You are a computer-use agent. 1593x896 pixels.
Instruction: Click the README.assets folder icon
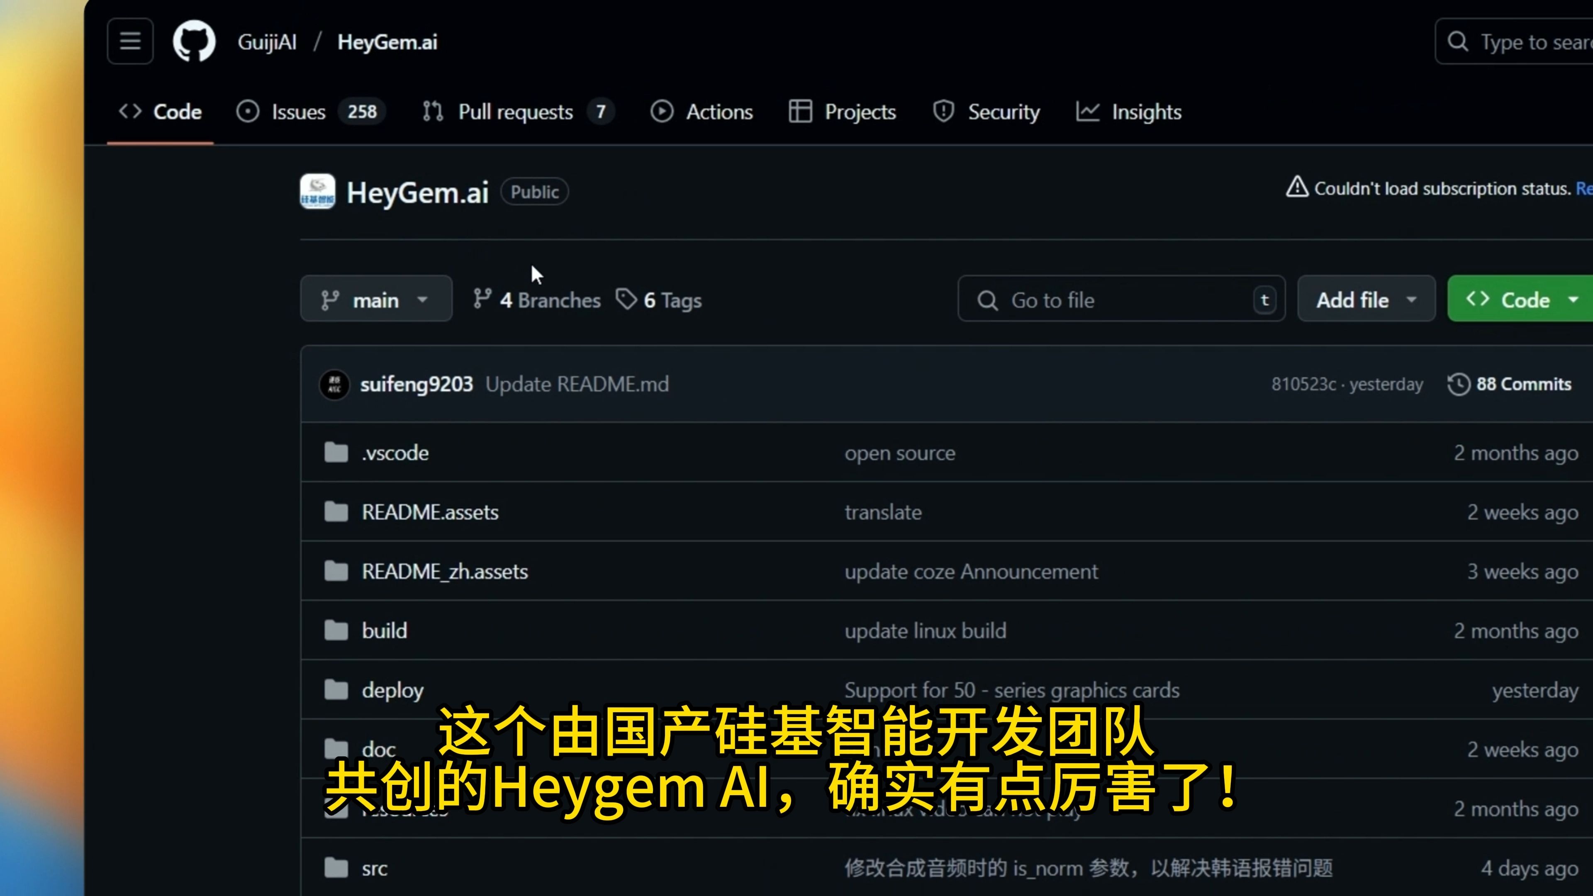click(336, 512)
